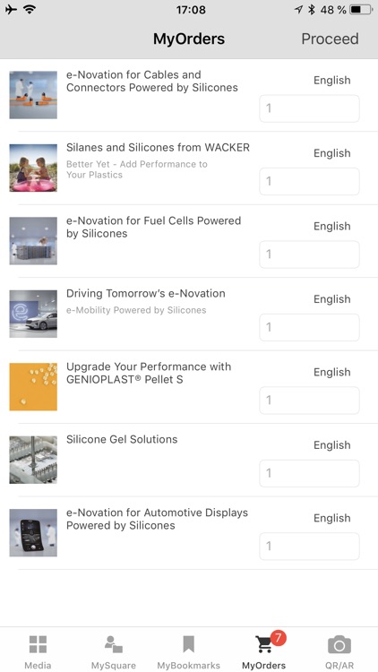Open e-Novation for Fuel Cells title

(x=153, y=228)
